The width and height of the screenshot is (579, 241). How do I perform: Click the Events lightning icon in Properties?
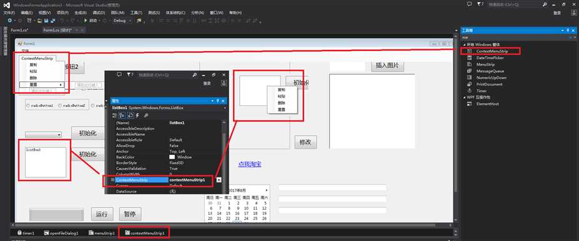point(137,116)
